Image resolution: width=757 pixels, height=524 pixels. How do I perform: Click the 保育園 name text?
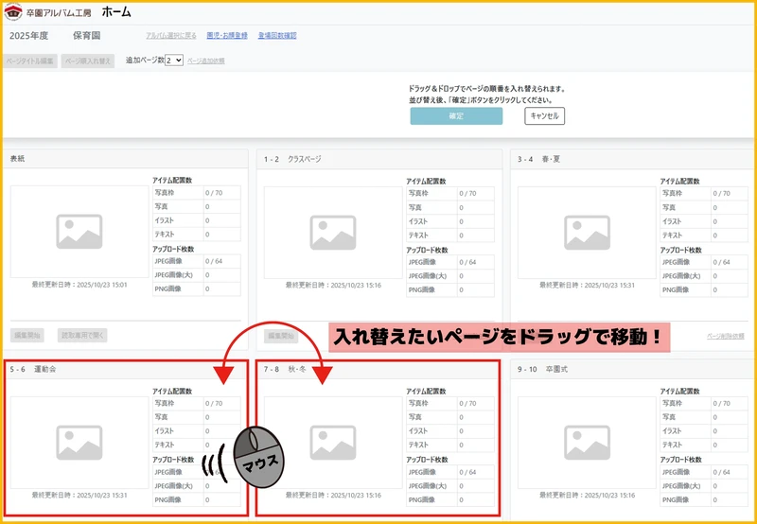click(87, 36)
